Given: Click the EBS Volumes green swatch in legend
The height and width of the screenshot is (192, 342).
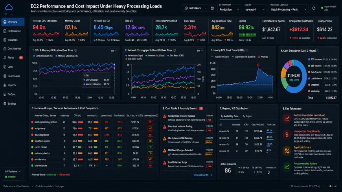Looking at the screenshot, I should [x=309, y=66].
